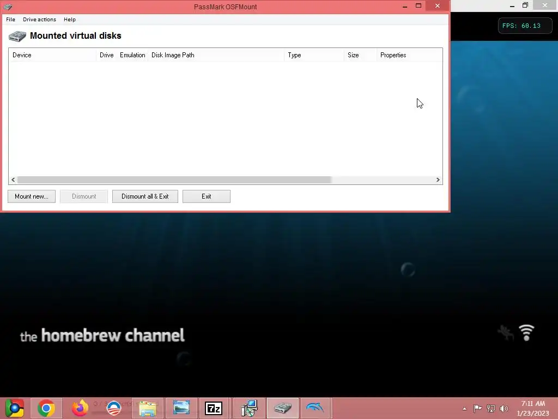This screenshot has height=419, width=558.
Task: Click the Action Center flag tray icon
Action: (477, 408)
